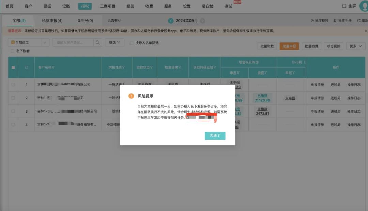Check the checkbox for row 1

pyautogui.click(x=13, y=85)
